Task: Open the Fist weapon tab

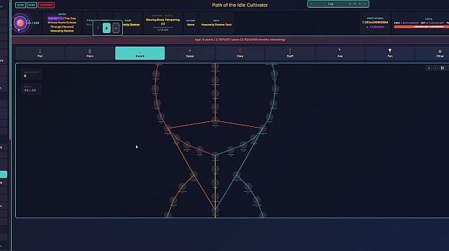Action: [40, 53]
